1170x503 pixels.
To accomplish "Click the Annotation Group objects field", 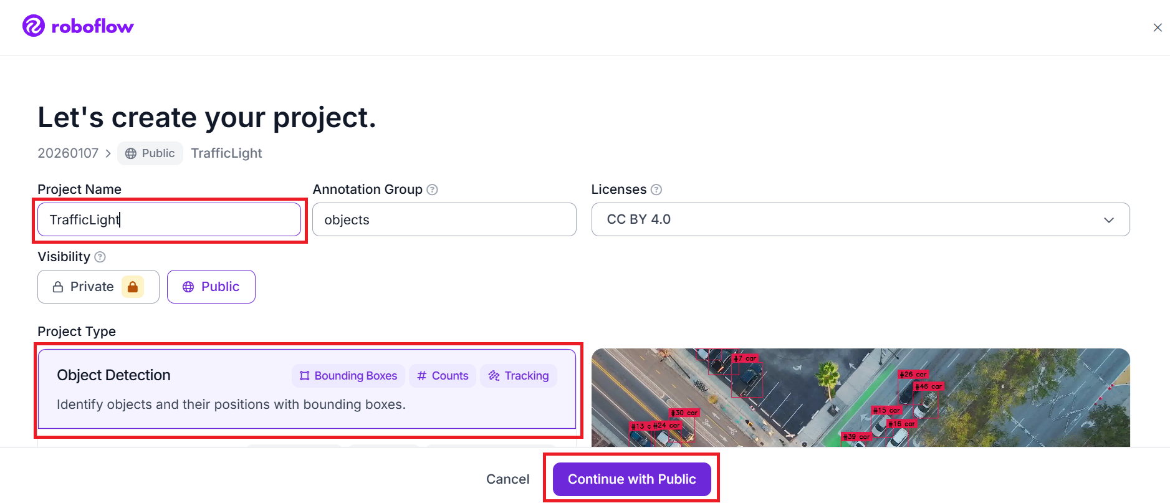I will 444,219.
